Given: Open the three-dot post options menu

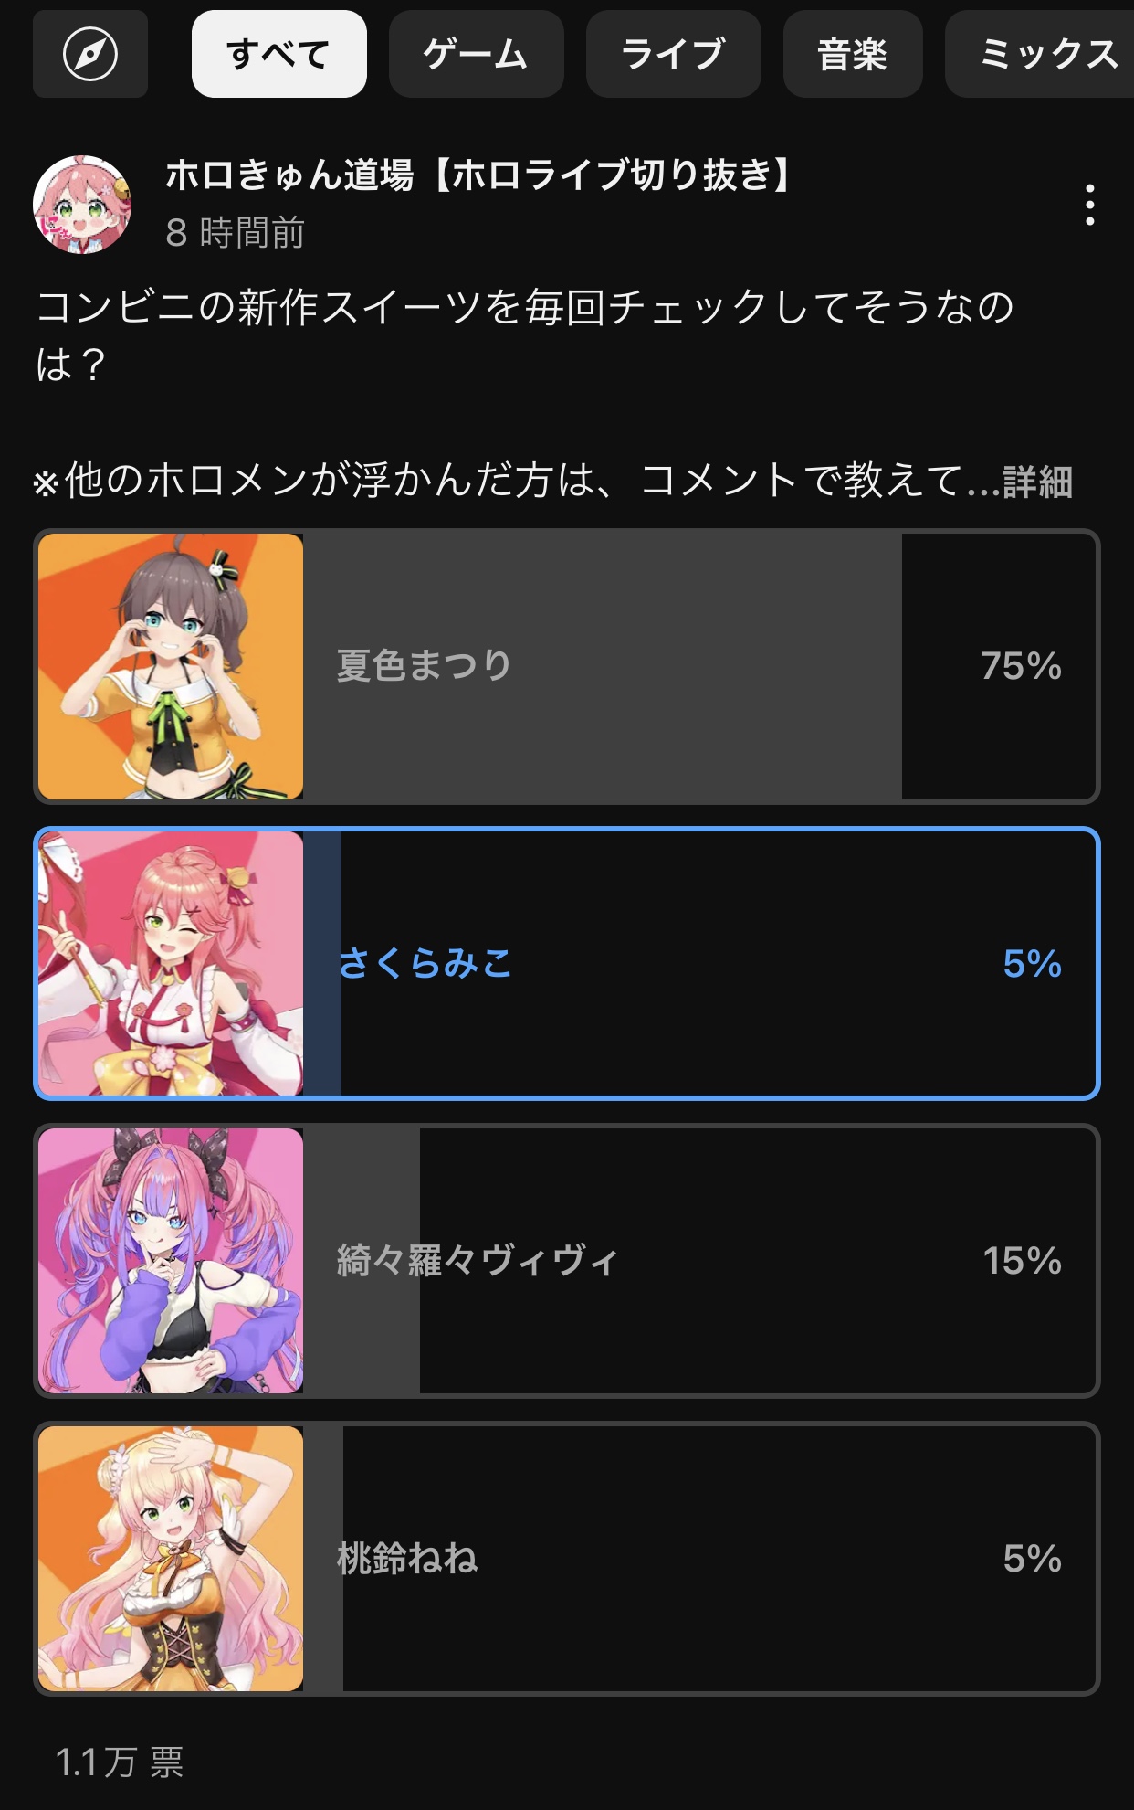Looking at the screenshot, I should (1089, 205).
